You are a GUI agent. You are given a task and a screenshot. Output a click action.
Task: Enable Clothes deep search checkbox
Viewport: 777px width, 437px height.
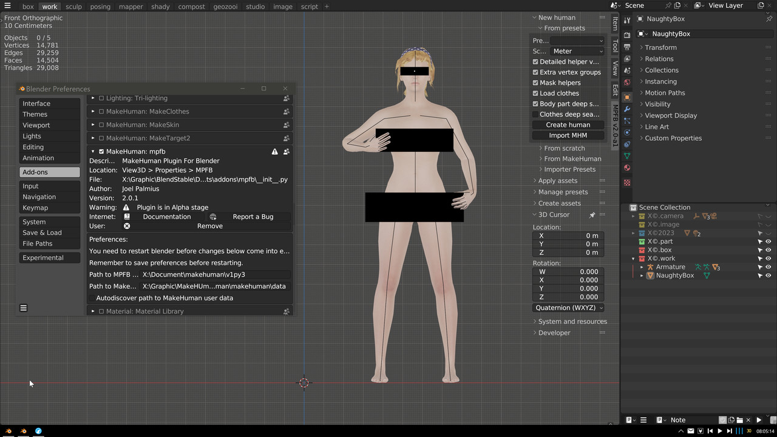point(535,115)
